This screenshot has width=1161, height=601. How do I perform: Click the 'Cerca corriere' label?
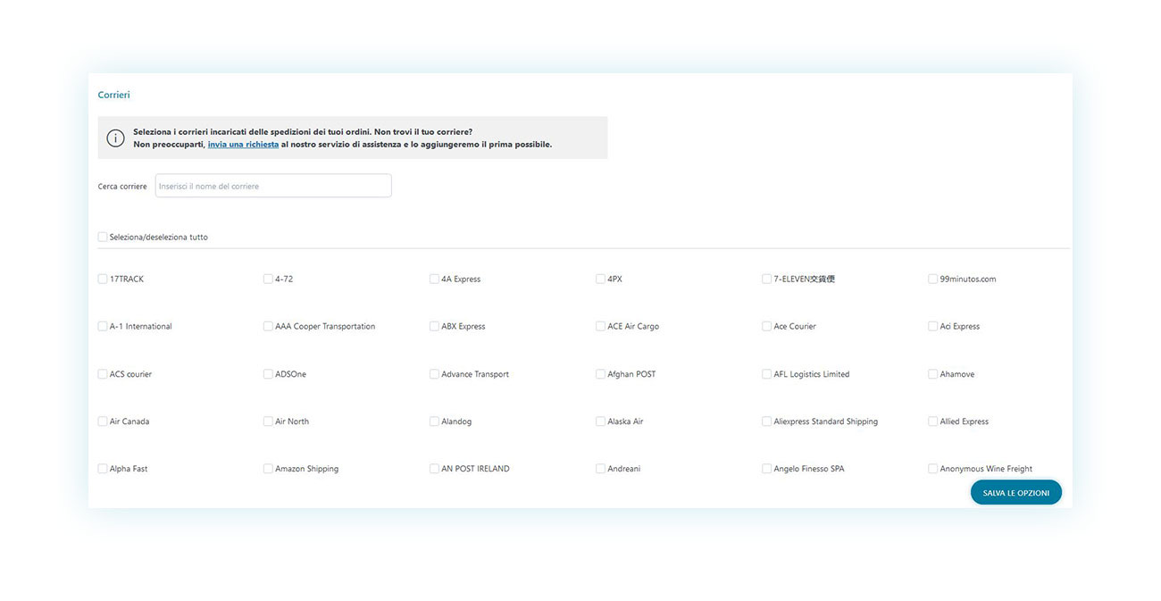tap(122, 187)
